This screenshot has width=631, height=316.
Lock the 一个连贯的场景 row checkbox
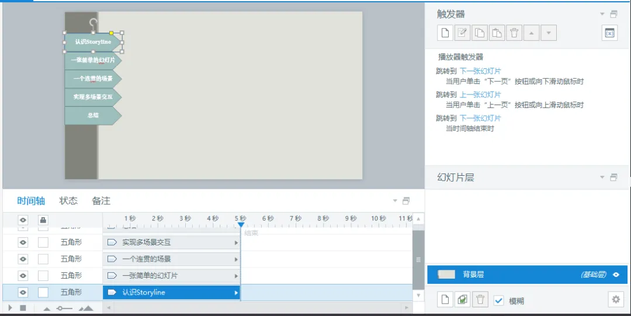coord(43,259)
